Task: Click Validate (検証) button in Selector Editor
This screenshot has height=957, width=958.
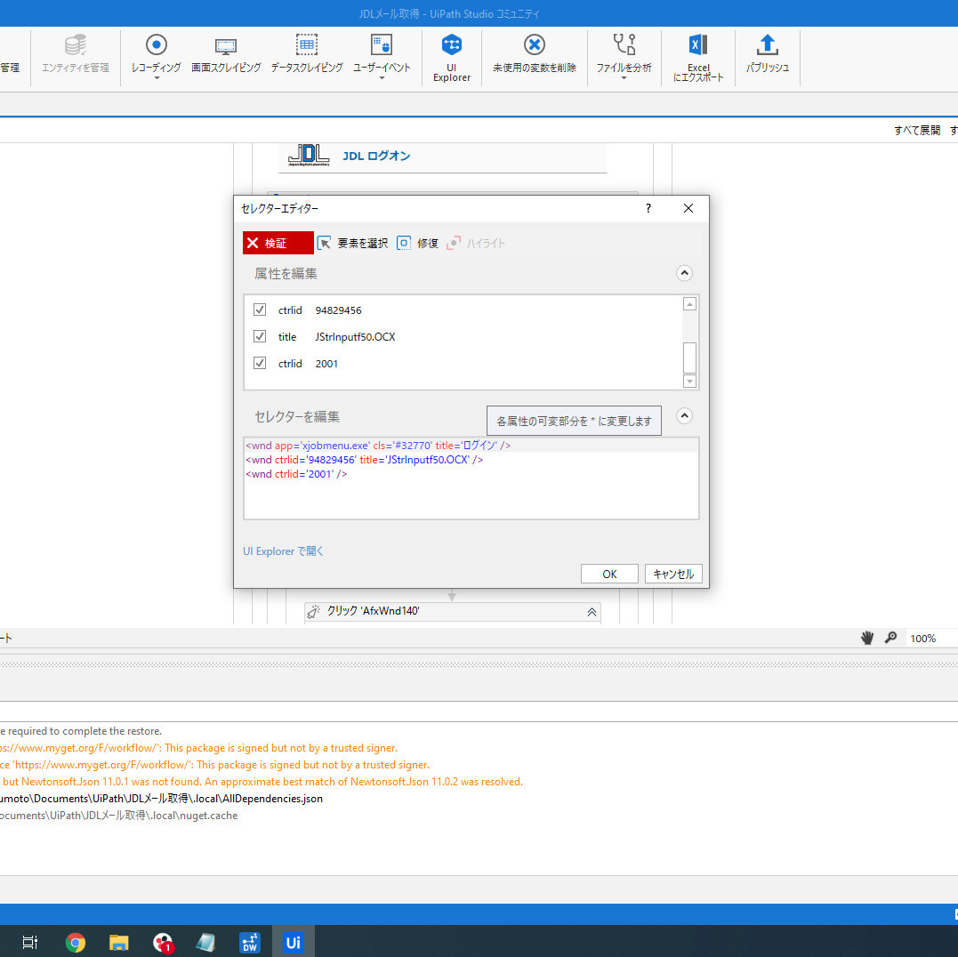Action: [x=278, y=243]
